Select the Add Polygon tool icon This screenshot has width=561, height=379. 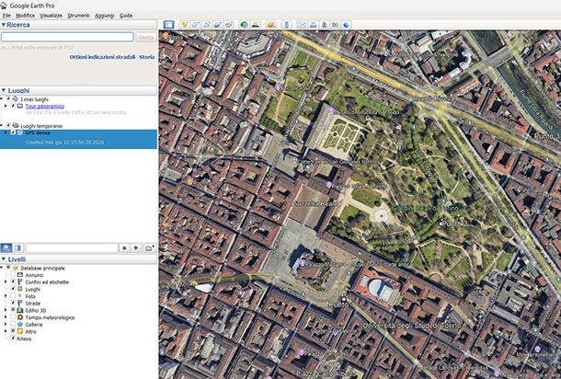point(195,24)
